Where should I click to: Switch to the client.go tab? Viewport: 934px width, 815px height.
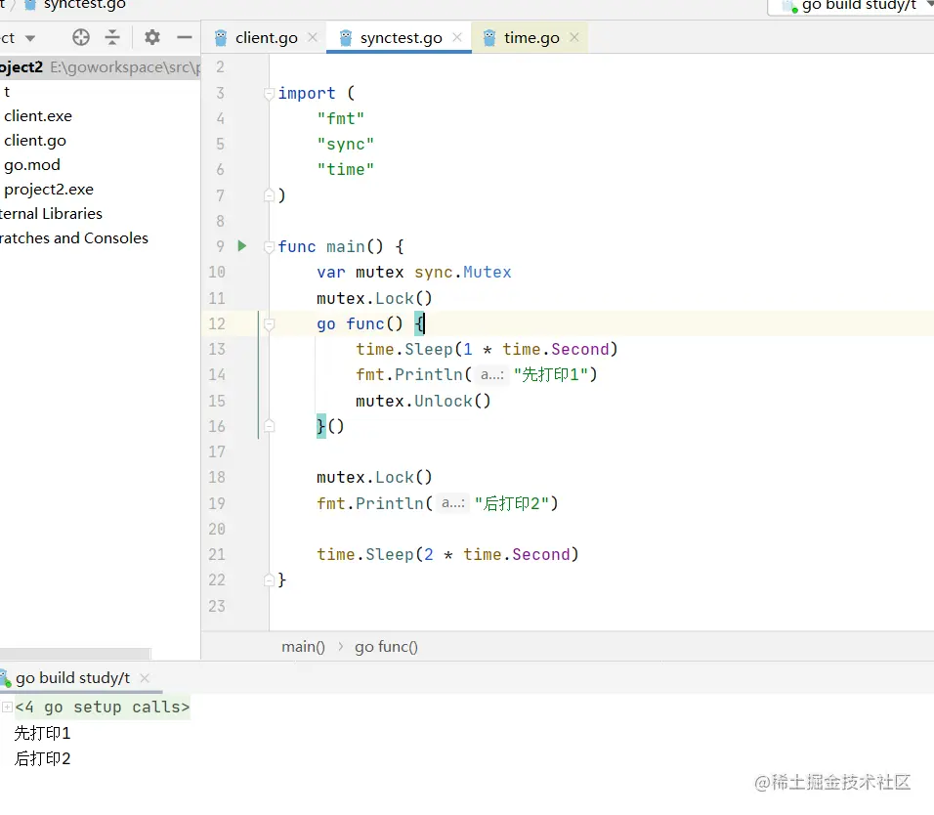point(266,38)
